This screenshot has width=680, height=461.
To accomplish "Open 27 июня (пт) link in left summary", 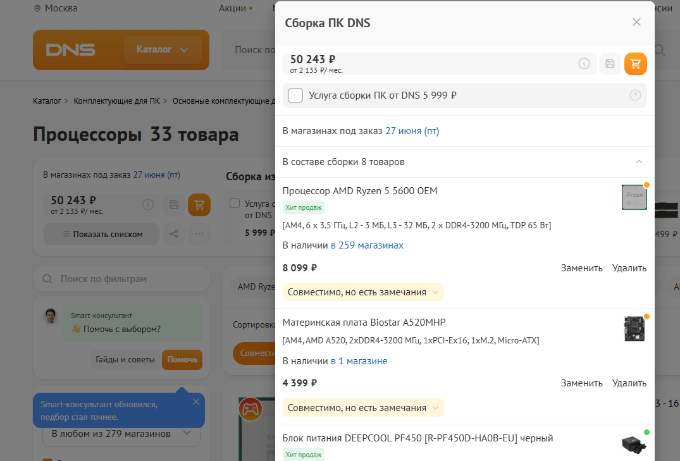I will pos(156,175).
